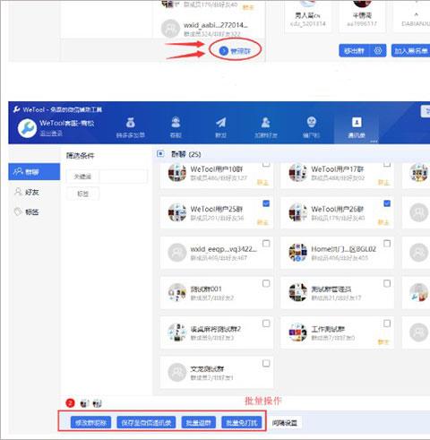Uncheck the WeTool用户26群 checkbox
This screenshot has height=440, width=430.
pos(387,203)
